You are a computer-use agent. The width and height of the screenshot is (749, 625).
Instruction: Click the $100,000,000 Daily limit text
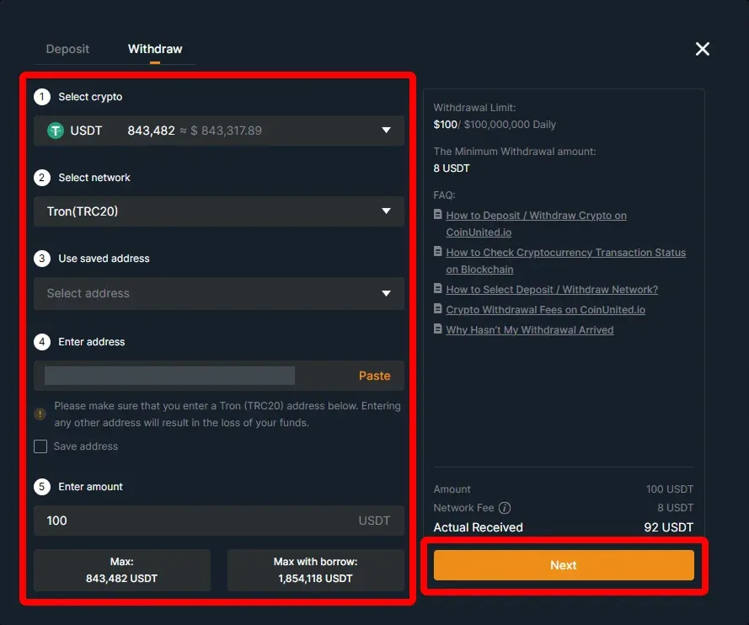pos(510,125)
